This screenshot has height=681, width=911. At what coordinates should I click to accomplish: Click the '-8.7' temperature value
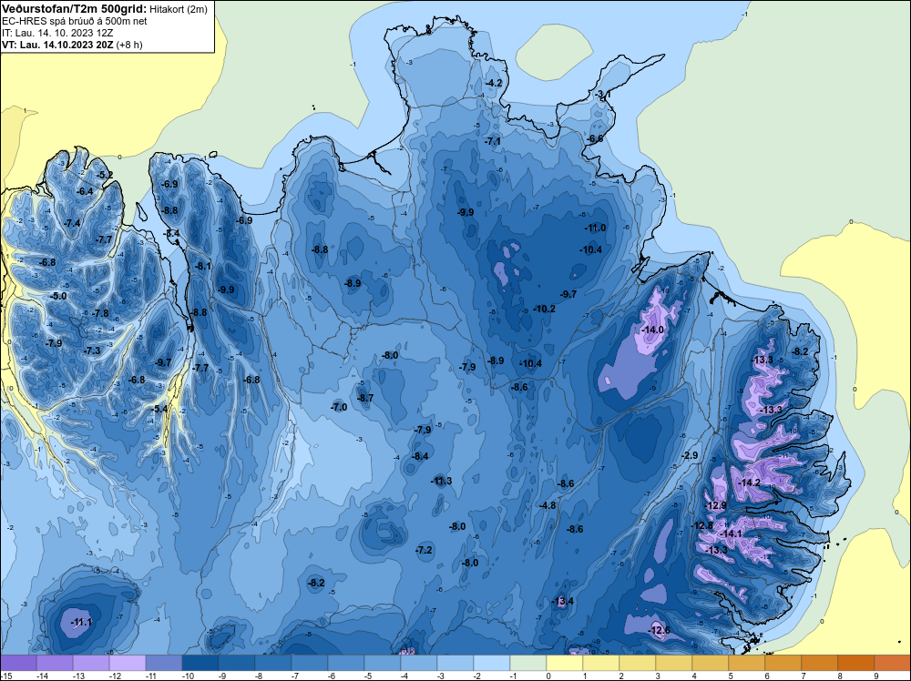point(365,398)
